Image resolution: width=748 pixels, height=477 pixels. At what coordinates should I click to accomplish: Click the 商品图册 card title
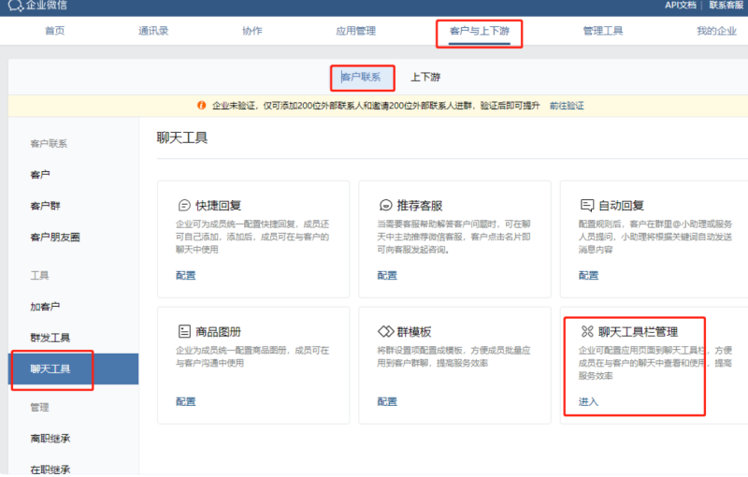coord(218,331)
